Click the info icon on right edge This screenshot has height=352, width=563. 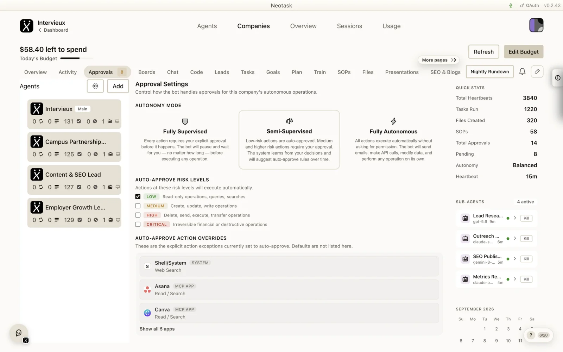[558, 78]
